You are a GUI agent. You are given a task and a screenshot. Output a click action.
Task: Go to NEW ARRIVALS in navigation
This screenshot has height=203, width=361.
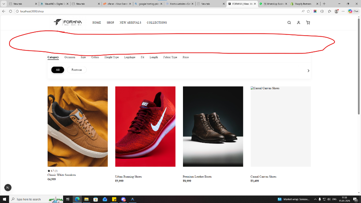(130, 23)
